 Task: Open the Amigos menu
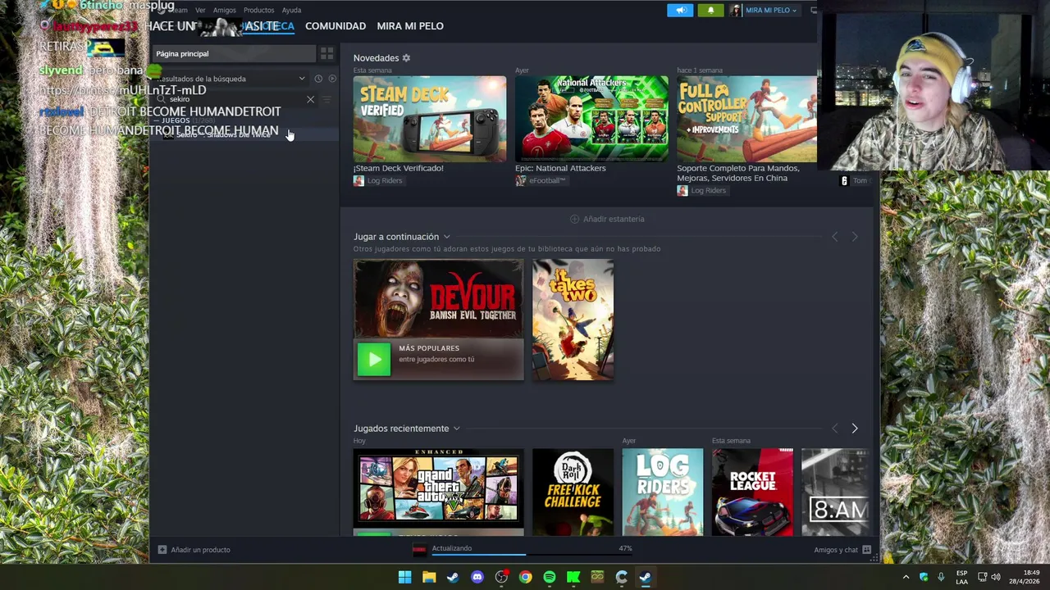tap(224, 10)
